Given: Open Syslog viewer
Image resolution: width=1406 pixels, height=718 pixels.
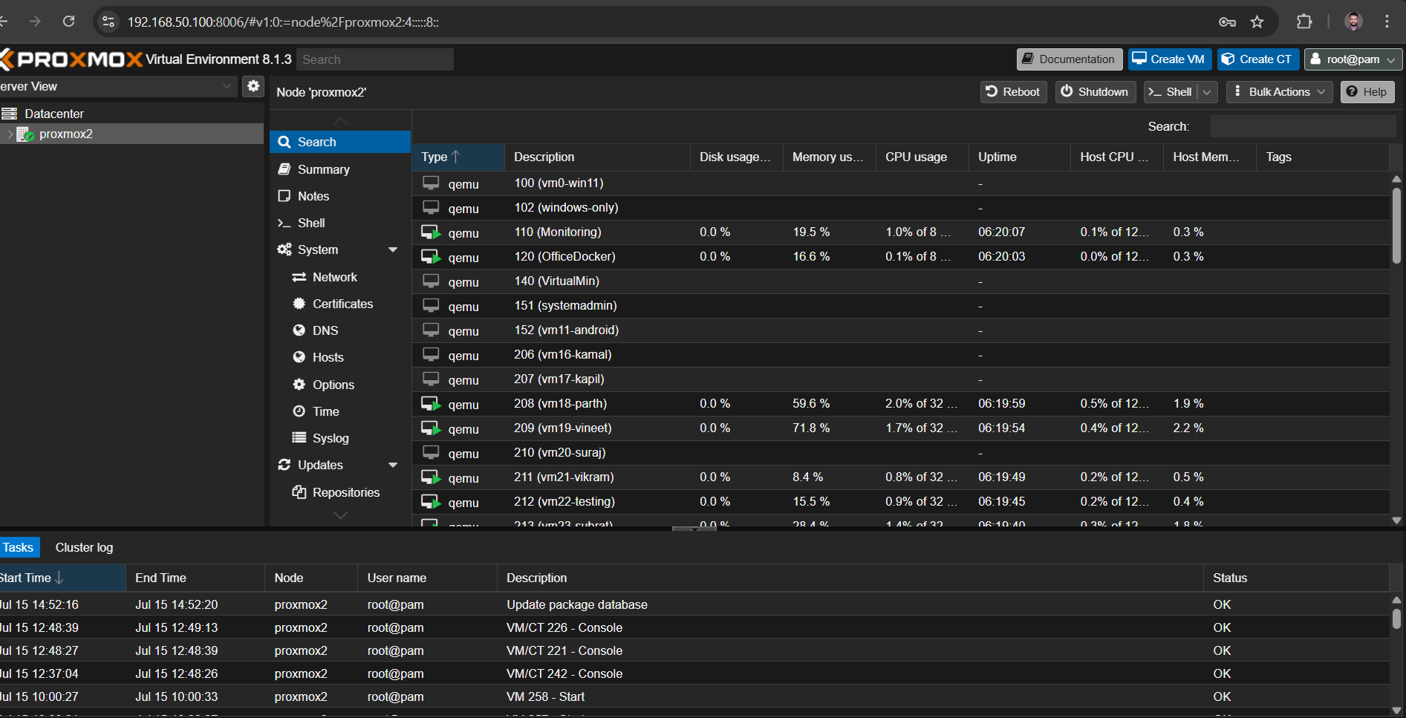Looking at the screenshot, I should (x=340, y=438).
